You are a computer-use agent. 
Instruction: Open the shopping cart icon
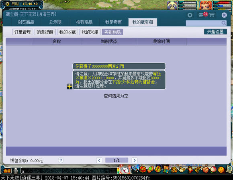pos(212,15)
